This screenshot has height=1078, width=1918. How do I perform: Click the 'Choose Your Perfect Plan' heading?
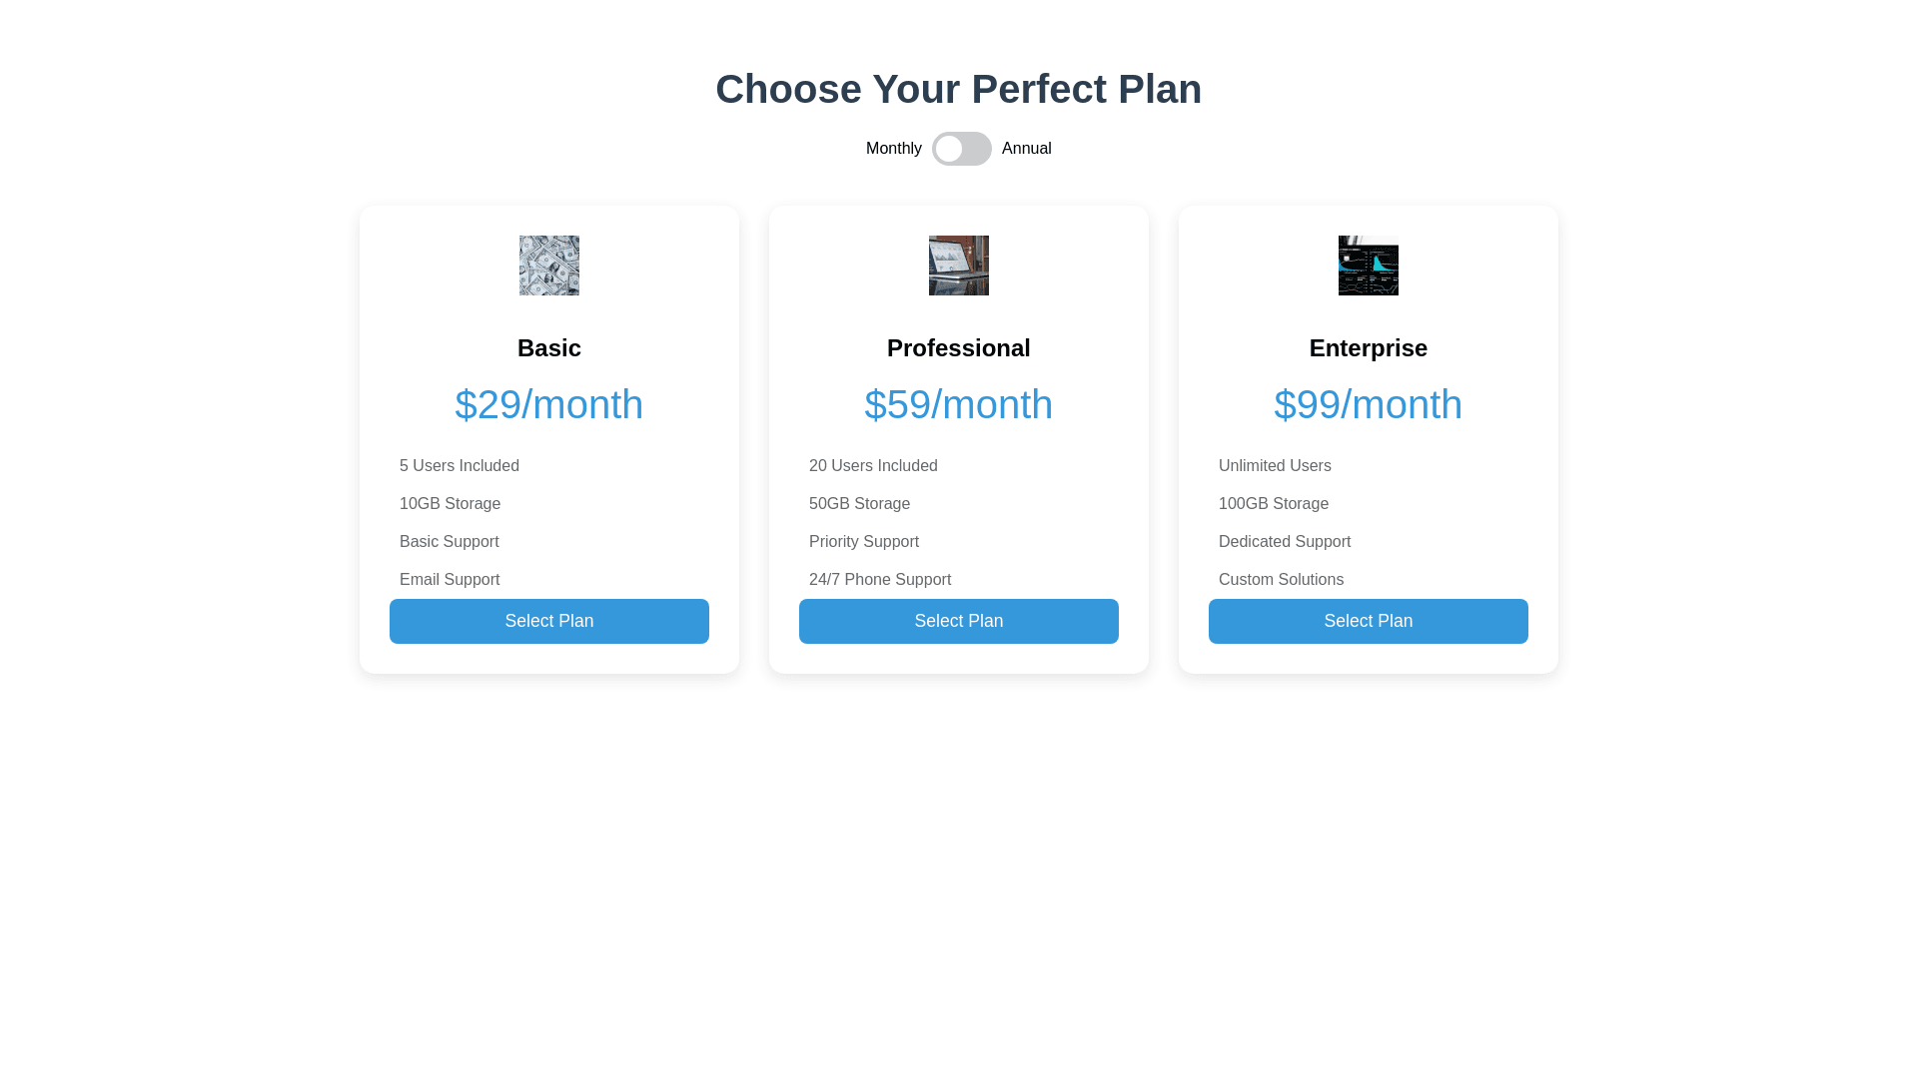959,89
